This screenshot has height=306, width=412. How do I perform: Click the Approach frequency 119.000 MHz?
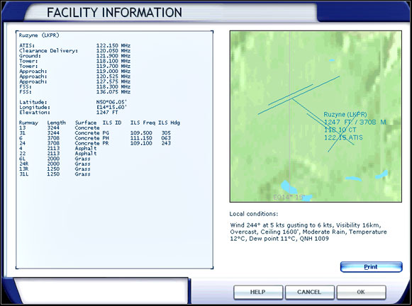click(x=113, y=71)
